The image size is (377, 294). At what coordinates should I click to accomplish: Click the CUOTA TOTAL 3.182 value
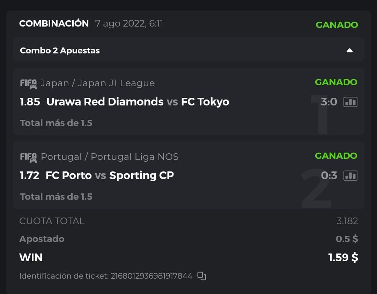(347, 221)
